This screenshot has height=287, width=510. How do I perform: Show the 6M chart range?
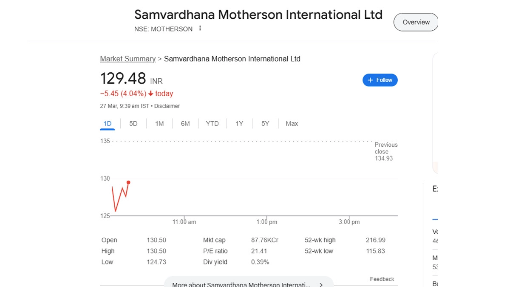click(x=185, y=124)
